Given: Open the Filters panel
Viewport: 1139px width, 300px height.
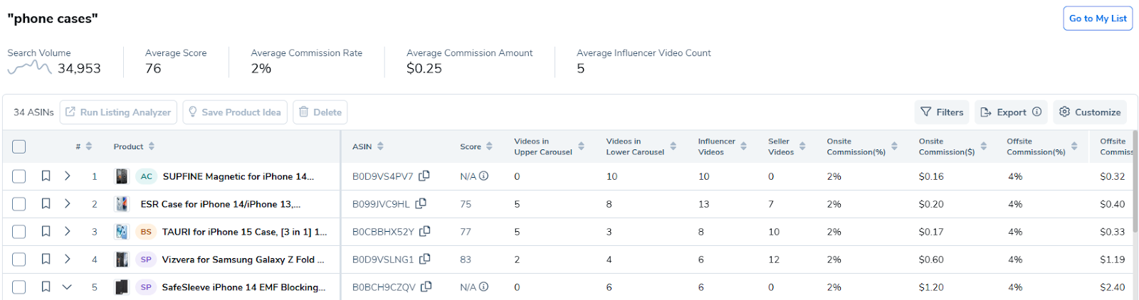Looking at the screenshot, I should (x=942, y=112).
